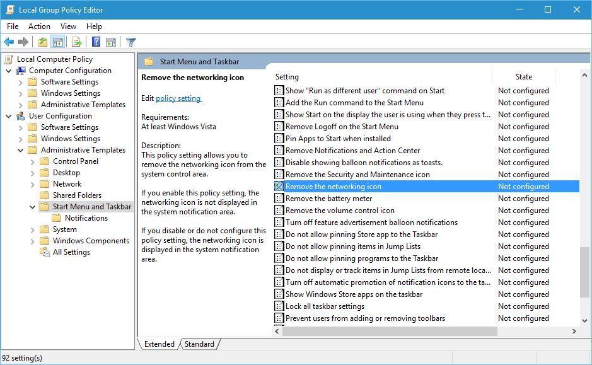This screenshot has width=592, height=365.
Task: Switch to the Standard tab
Action: point(199,344)
